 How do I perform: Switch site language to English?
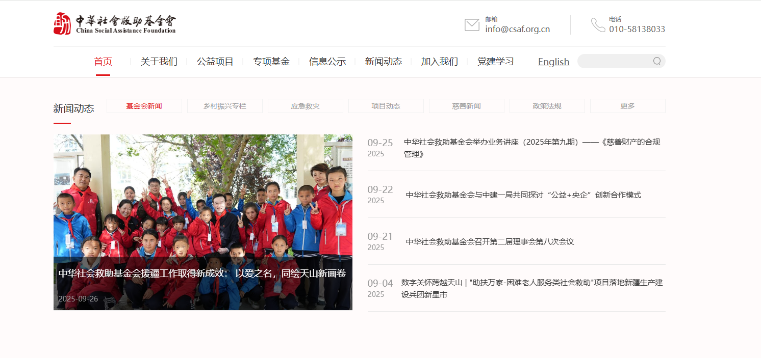(553, 62)
